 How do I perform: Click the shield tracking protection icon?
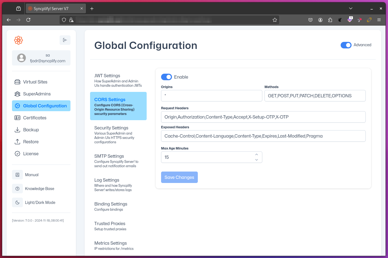pyautogui.click(x=64, y=20)
